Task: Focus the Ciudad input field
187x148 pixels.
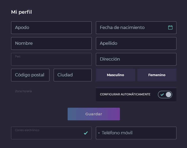Action: [72, 75]
